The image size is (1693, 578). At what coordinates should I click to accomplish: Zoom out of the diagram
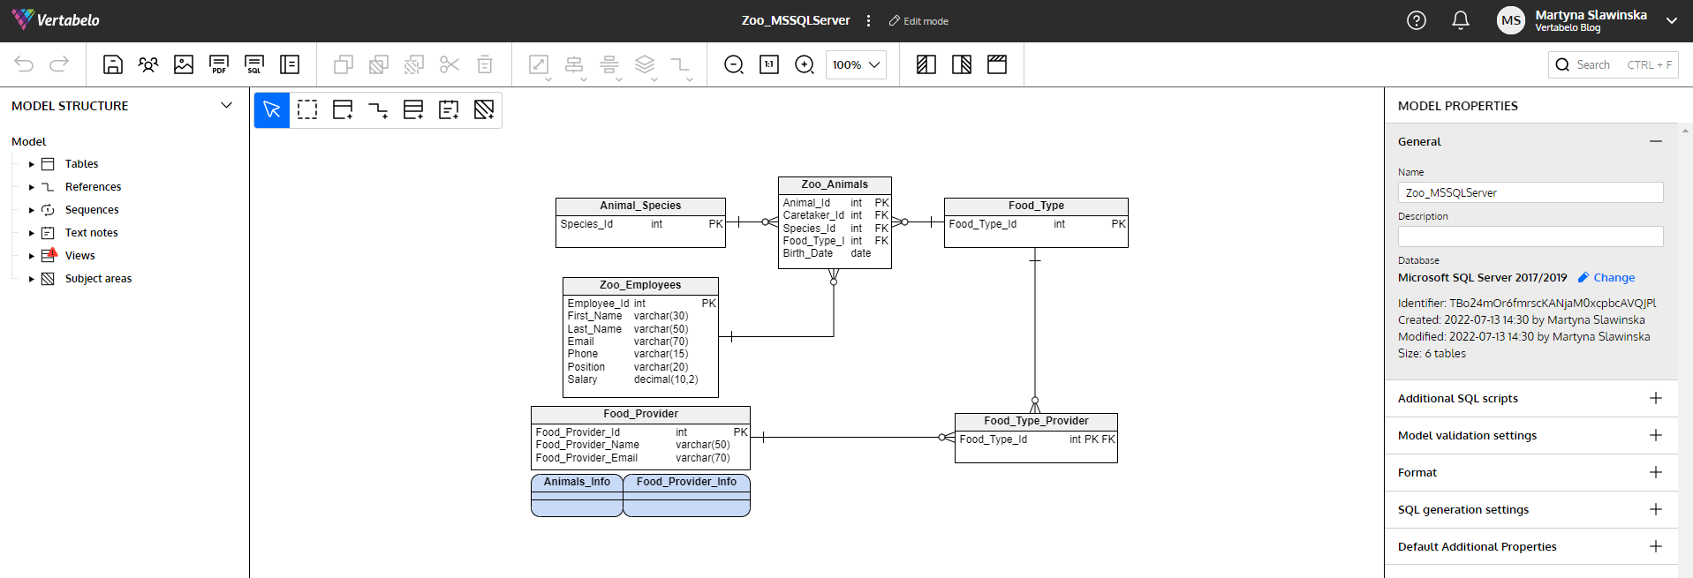(x=734, y=64)
